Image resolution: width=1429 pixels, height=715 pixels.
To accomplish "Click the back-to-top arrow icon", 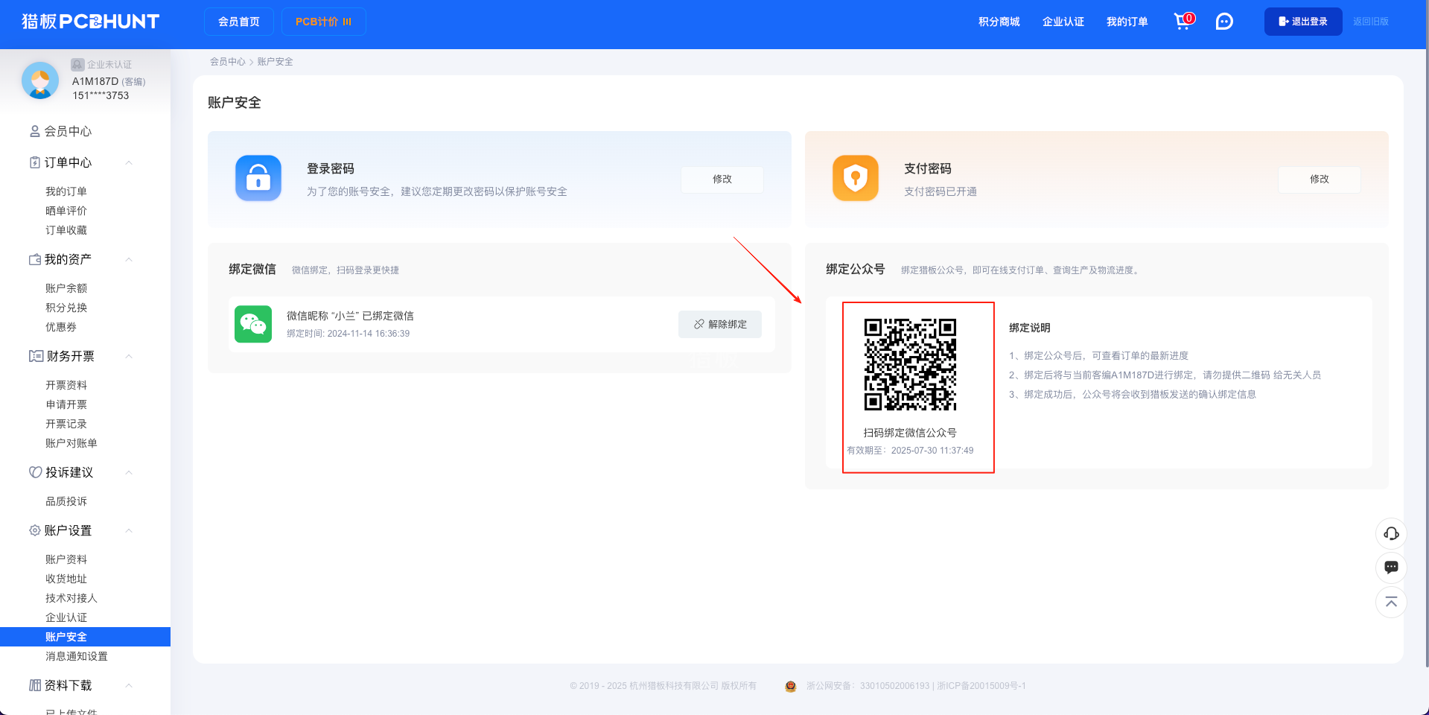I will pos(1390,602).
